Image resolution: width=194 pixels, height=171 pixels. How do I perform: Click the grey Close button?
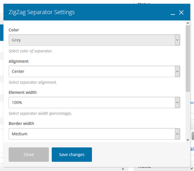point(29,155)
